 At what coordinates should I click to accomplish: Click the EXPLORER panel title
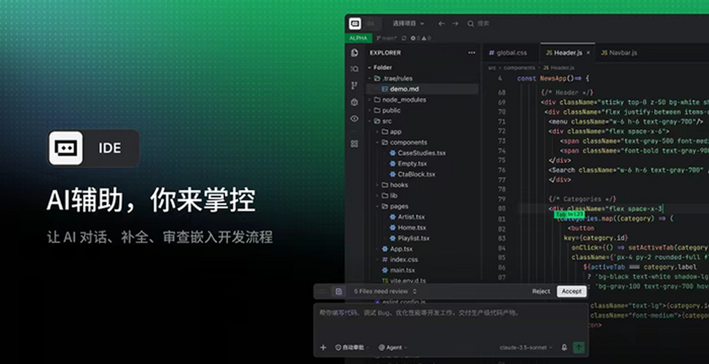tap(385, 53)
